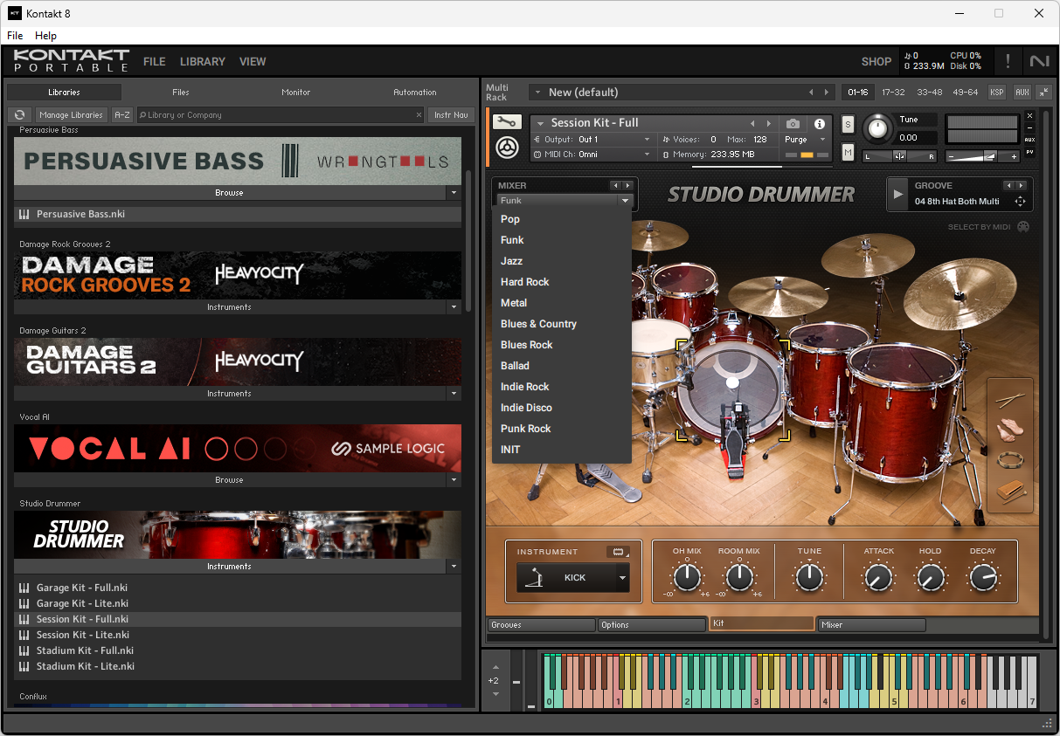1060x736 pixels.
Task: Toggle the Instr Nav pane
Action: point(452,114)
